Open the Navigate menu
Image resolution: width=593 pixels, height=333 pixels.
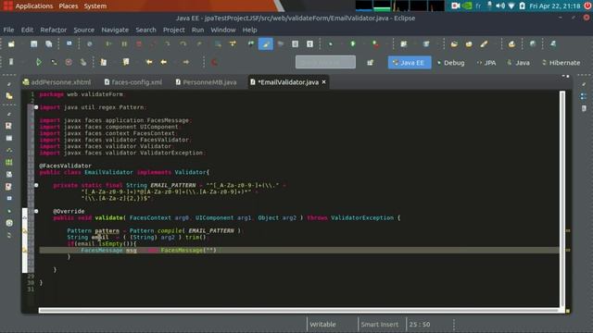tap(115, 30)
